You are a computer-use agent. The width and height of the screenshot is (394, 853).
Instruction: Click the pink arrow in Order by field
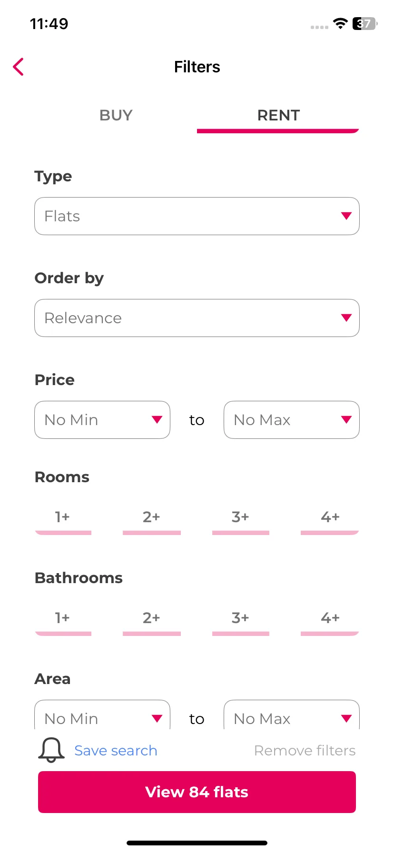346,318
